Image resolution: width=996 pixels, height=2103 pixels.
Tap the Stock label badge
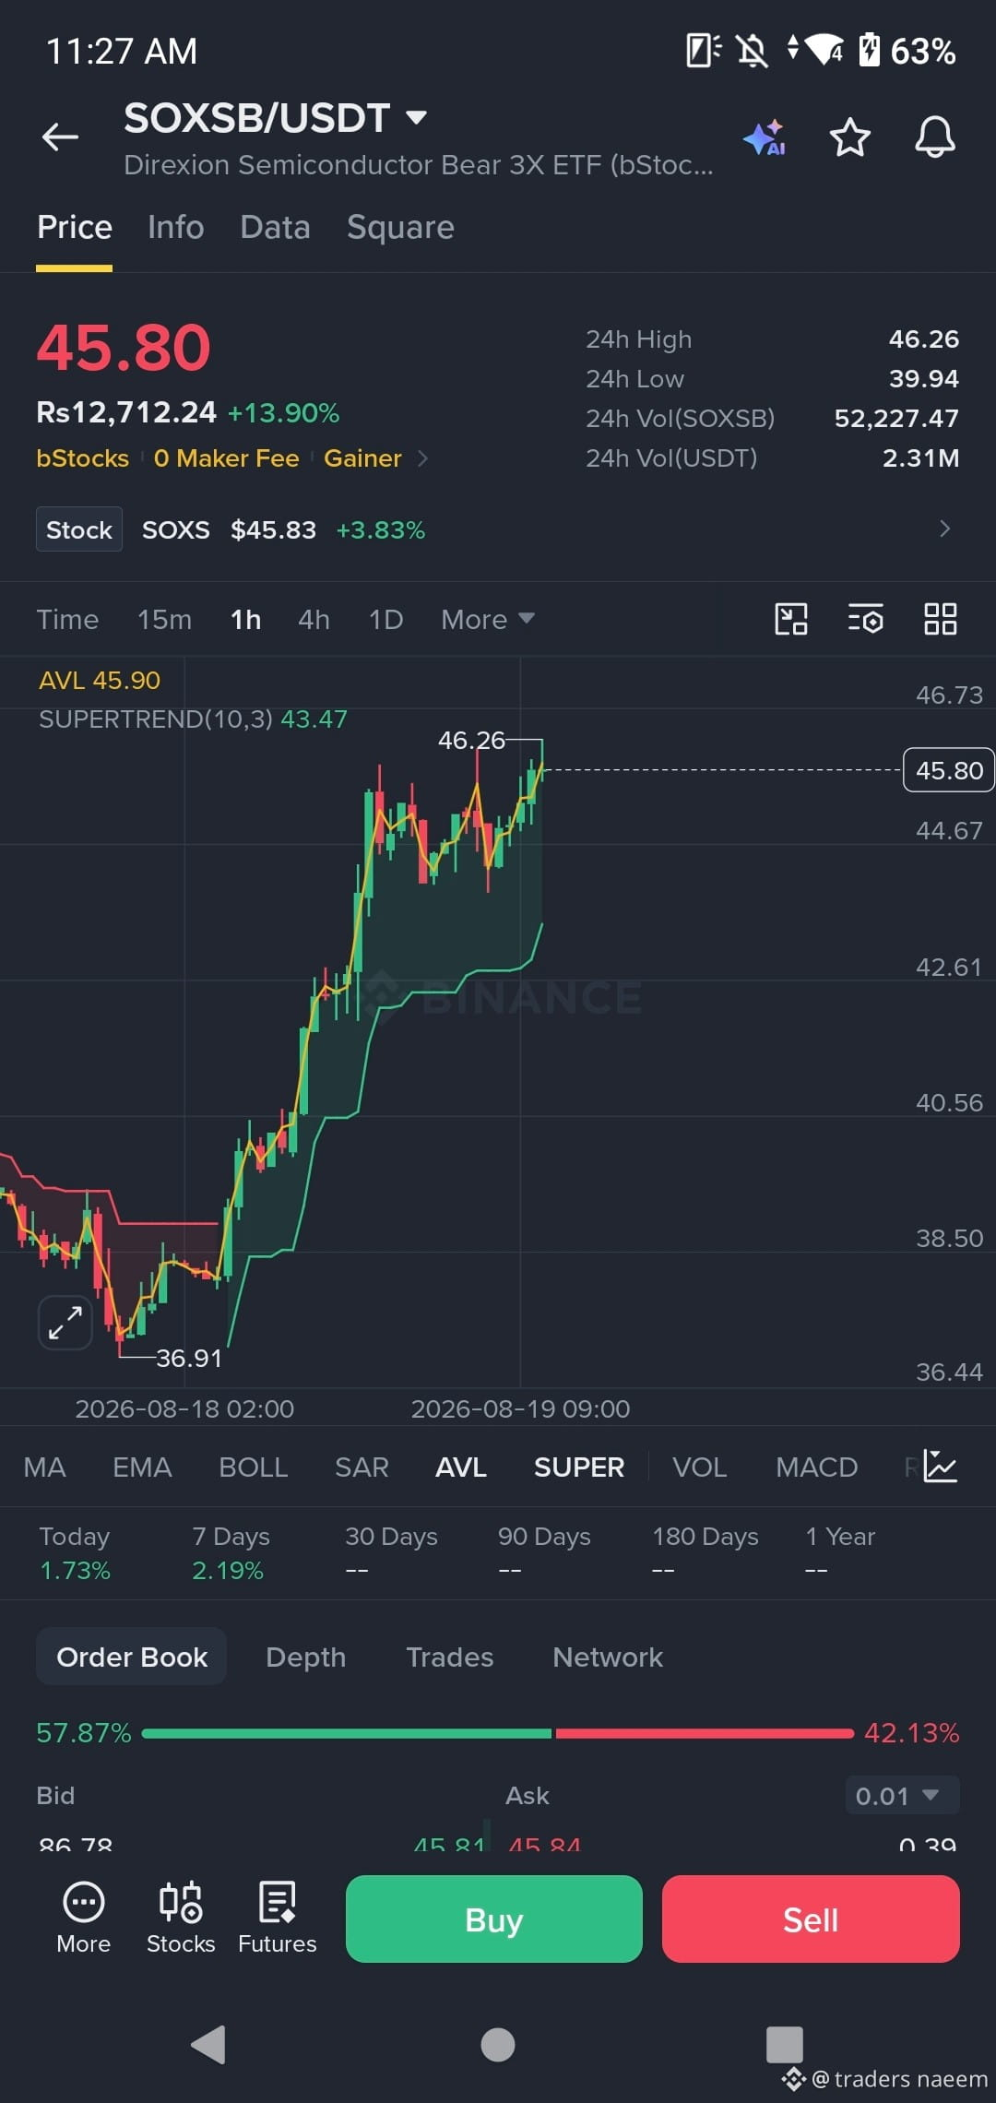coord(79,529)
